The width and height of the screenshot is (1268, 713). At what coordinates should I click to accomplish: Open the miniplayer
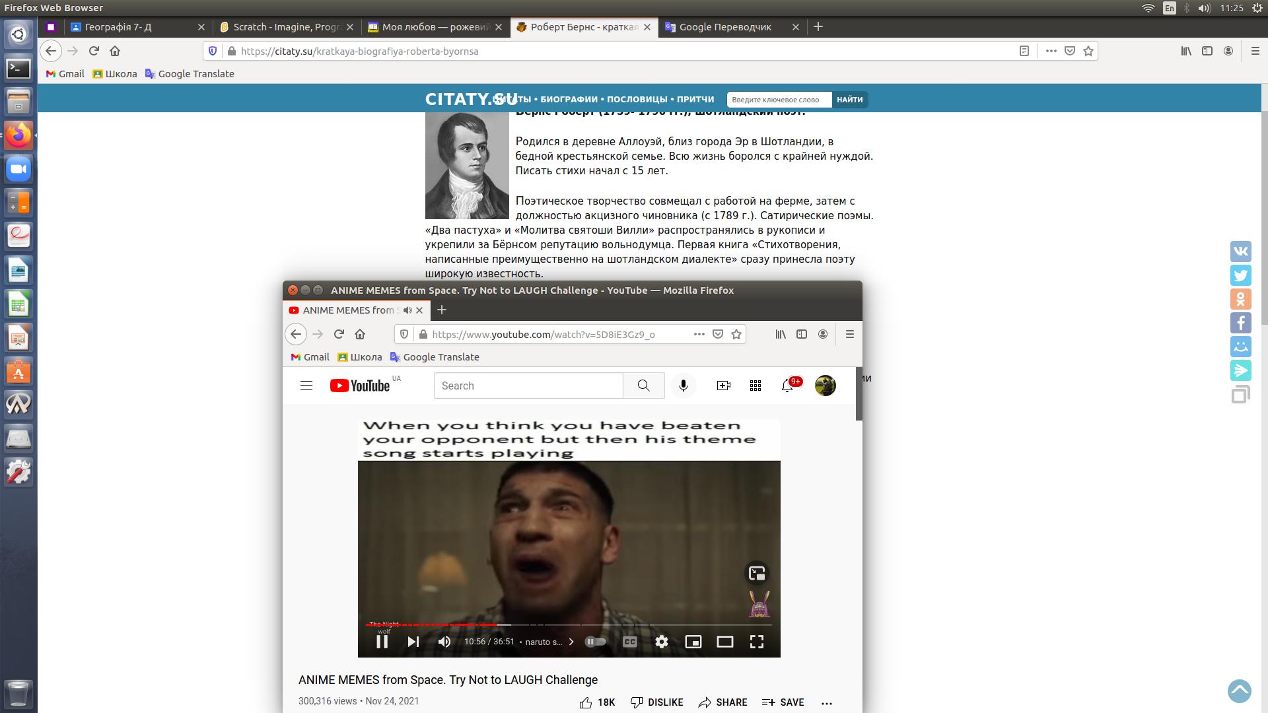pos(693,642)
